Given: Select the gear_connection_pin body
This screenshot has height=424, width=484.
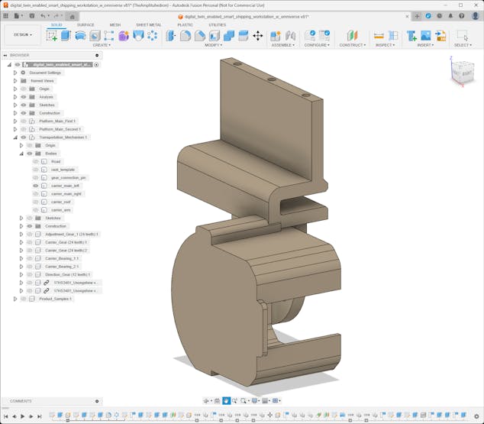Looking at the screenshot, I should [69, 177].
